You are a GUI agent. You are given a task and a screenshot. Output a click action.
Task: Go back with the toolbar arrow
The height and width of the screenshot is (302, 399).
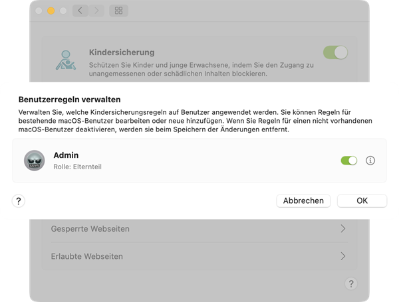(80, 11)
